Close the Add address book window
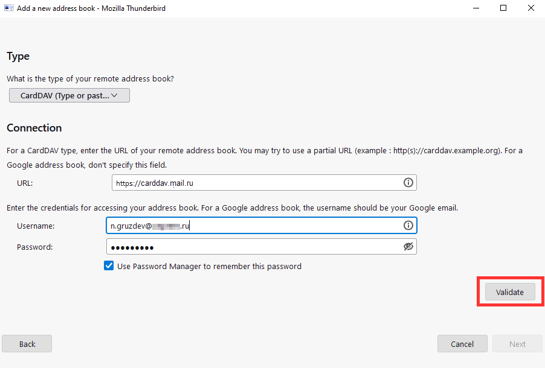The image size is (545, 368). pyautogui.click(x=530, y=8)
